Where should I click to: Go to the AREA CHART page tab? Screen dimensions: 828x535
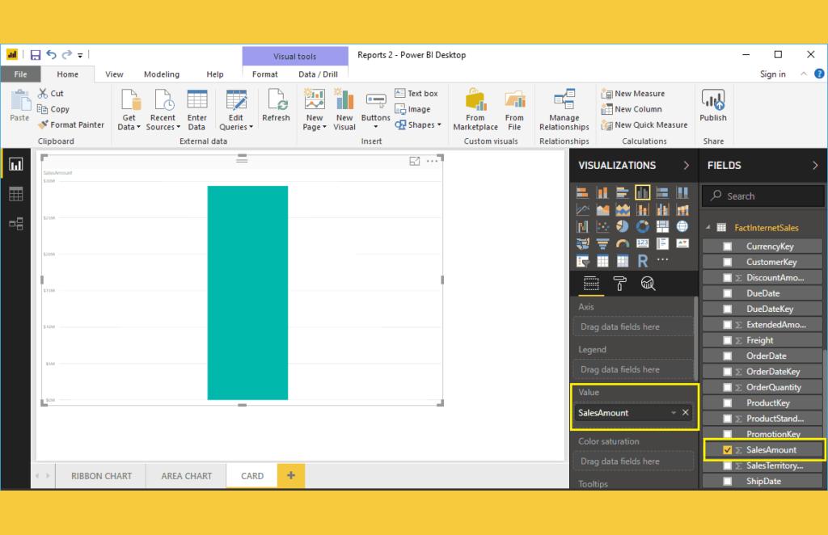pos(187,476)
